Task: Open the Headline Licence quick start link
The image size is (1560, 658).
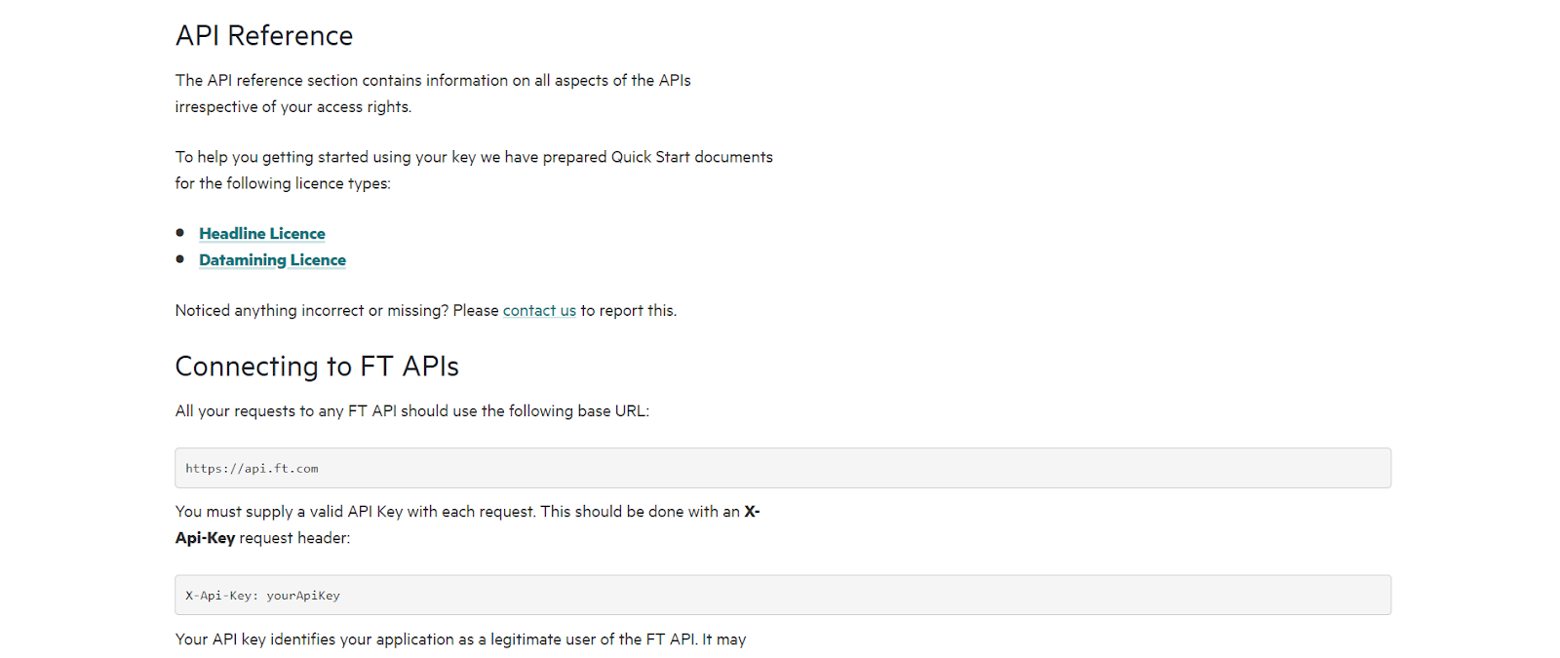Action: pyautogui.click(x=262, y=234)
